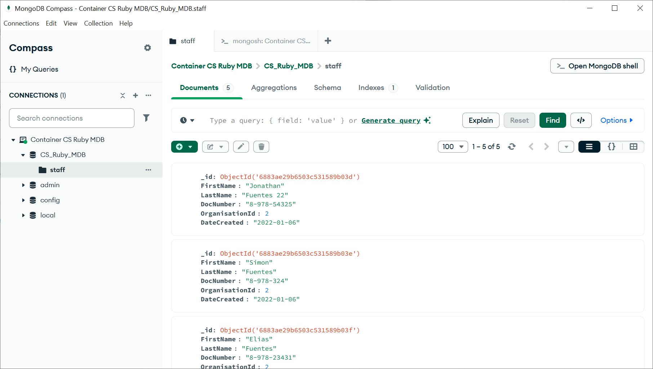
Task: Collapse all connections icon in sidebar
Action: [123, 95]
